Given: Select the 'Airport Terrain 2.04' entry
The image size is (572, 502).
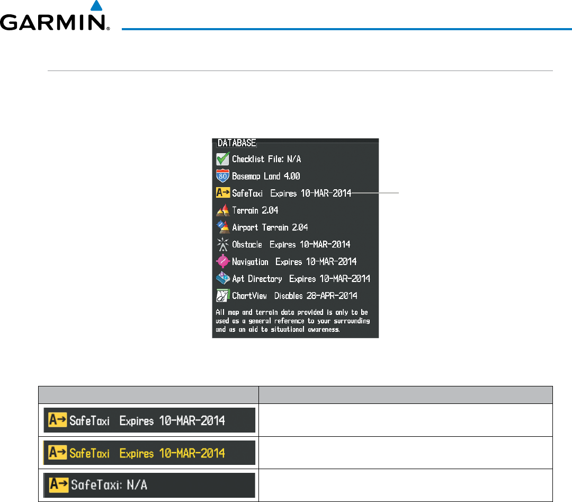Looking at the screenshot, I should 270,227.
